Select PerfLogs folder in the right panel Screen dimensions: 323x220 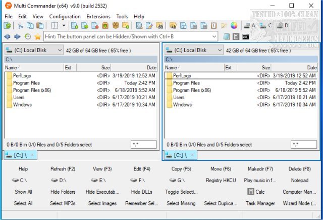click(241, 76)
